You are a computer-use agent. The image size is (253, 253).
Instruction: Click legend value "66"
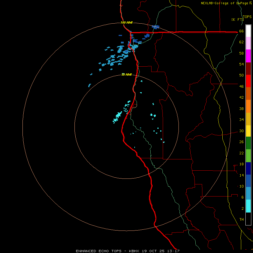241,31
